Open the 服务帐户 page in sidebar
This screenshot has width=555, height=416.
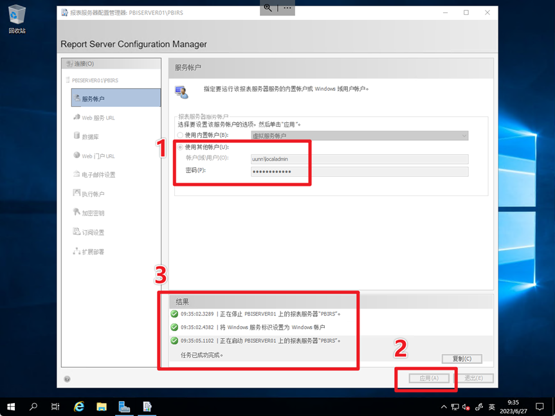[93, 98]
